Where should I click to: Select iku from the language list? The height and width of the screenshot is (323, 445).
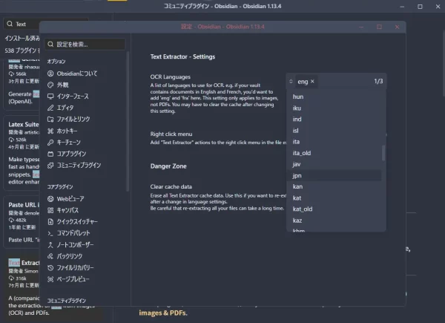(334, 108)
